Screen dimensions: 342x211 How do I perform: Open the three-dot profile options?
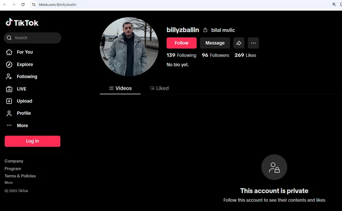click(x=253, y=43)
